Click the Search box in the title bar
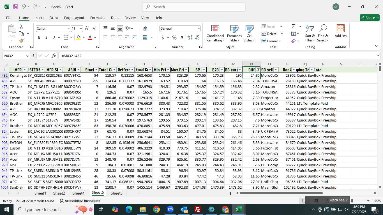This screenshot has height=215, width=383. tap(194, 7)
